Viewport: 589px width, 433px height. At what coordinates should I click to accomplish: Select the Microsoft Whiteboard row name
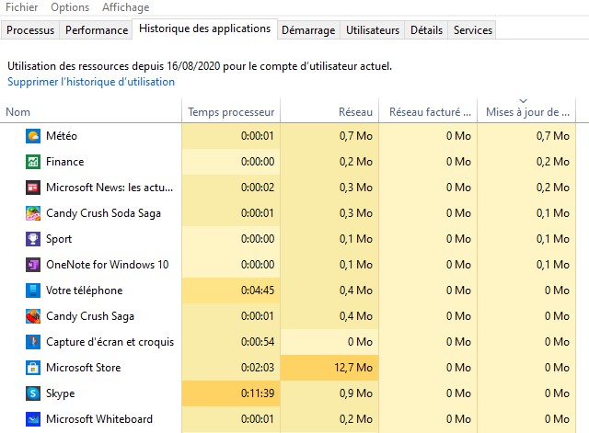[99, 419]
